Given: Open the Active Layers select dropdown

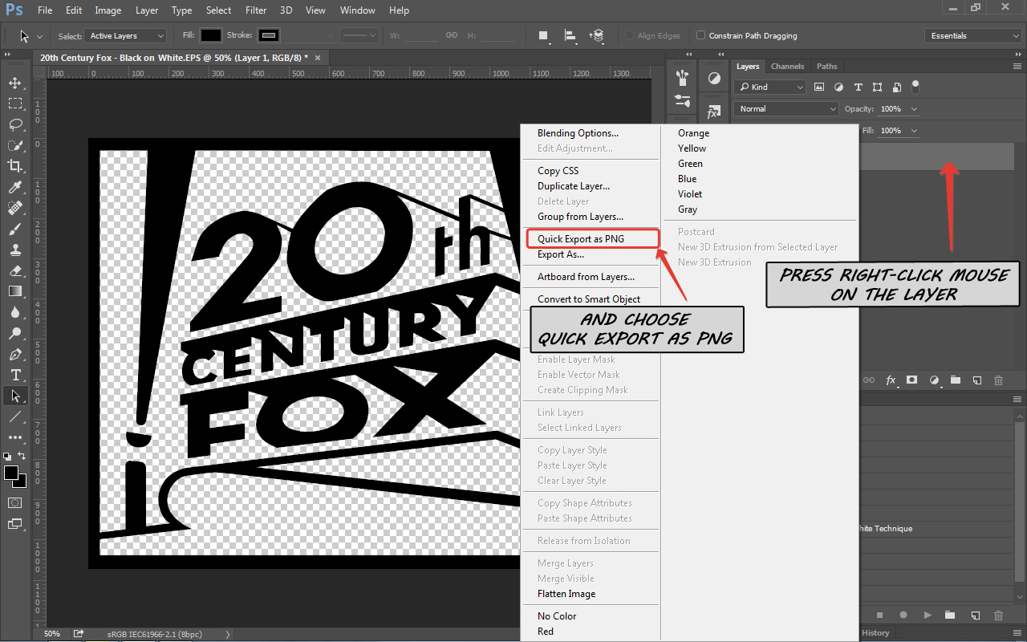Looking at the screenshot, I should pos(126,35).
